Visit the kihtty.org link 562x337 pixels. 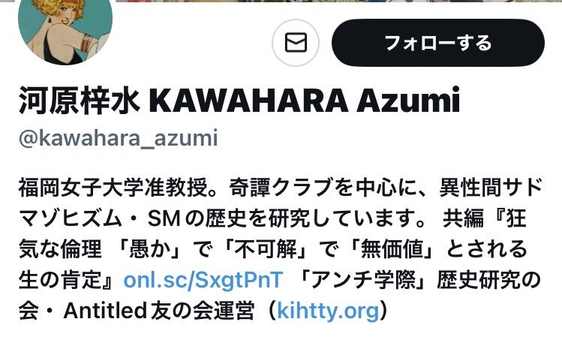pos(329,311)
